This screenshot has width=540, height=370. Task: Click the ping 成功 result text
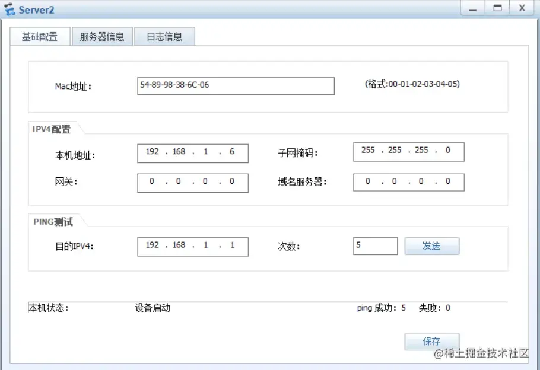point(381,308)
